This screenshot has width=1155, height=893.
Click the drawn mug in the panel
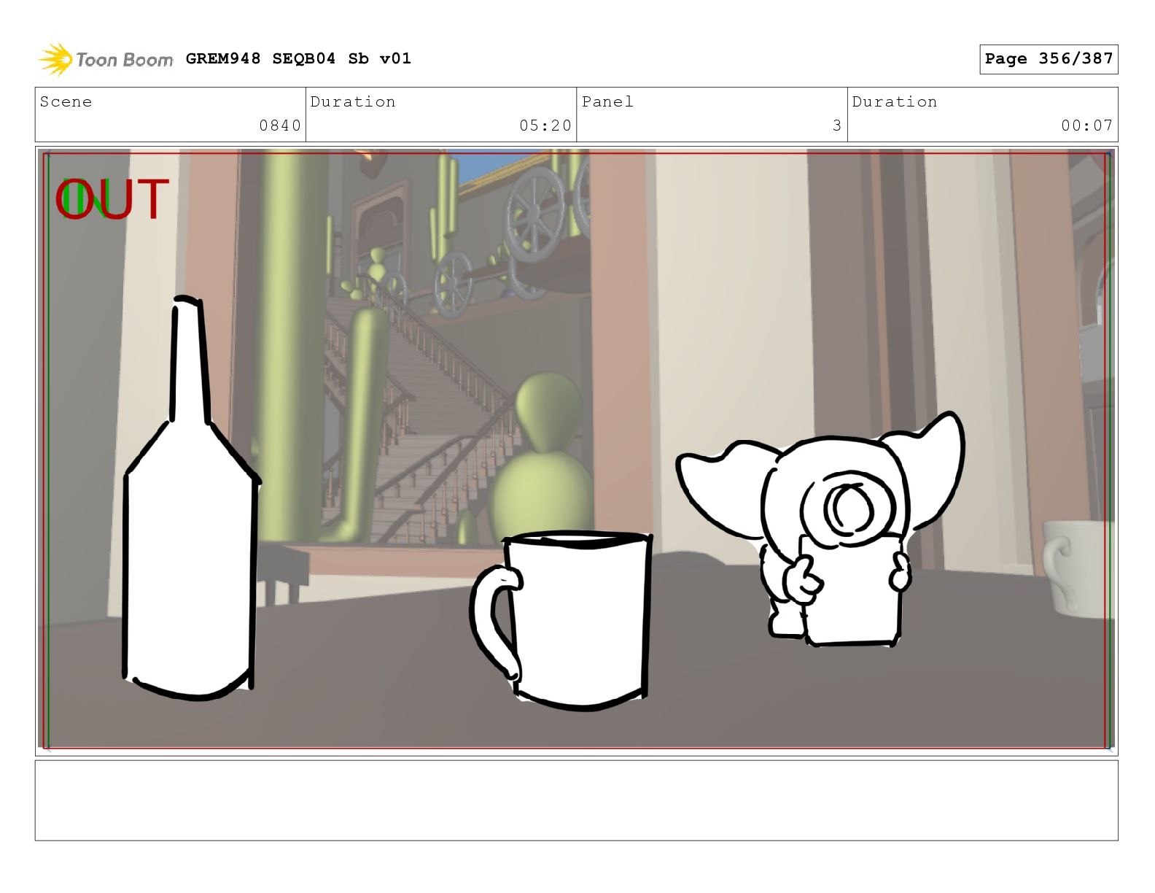[561, 620]
